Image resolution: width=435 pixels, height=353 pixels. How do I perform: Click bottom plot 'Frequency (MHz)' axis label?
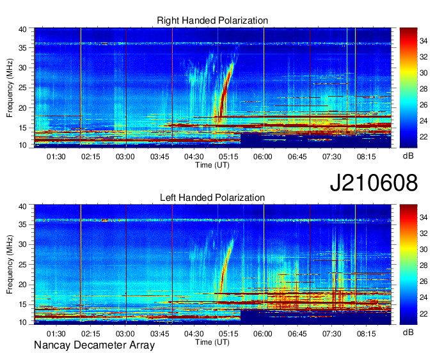click(x=10, y=265)
